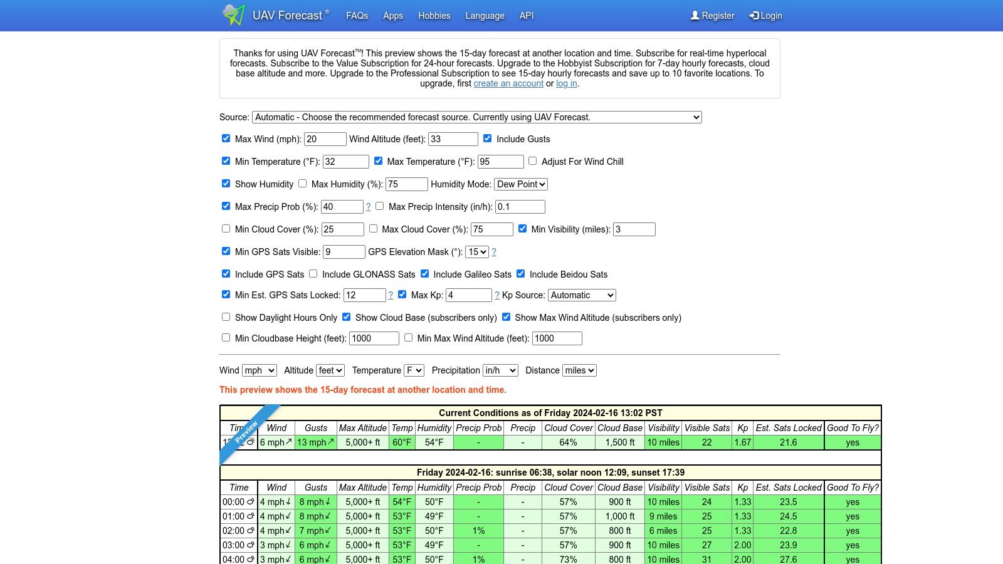Click the 1% precip prob cell in 02:00 row

pyautogui.click(x=478, y=531)
